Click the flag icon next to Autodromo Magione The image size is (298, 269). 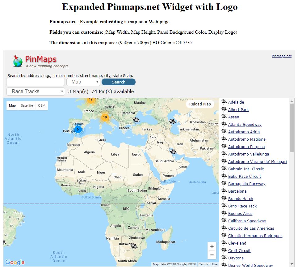[224, 139]
